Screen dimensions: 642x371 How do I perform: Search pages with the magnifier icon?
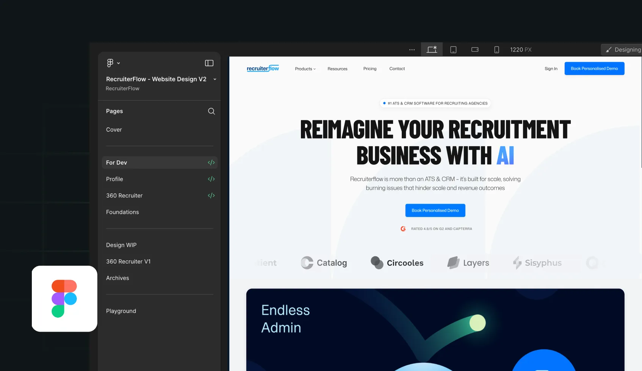pos(211,111)
